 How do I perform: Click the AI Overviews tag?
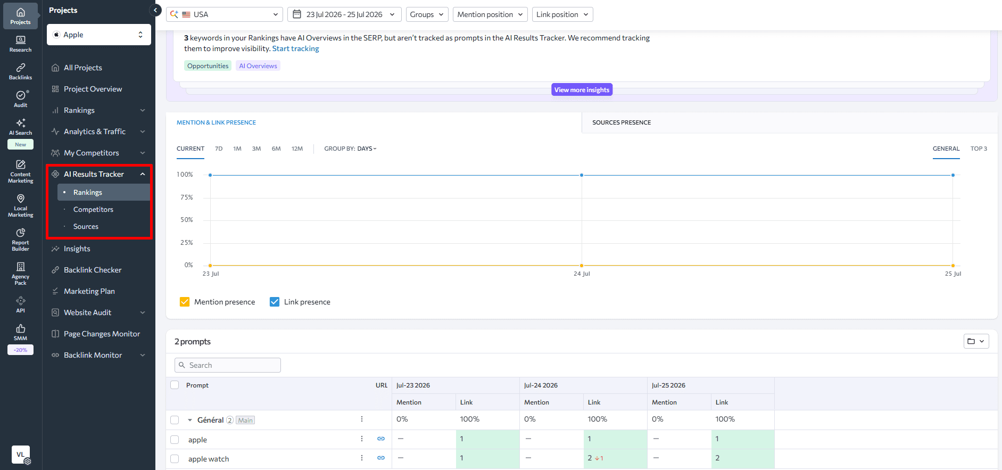(x=258, y=65)
